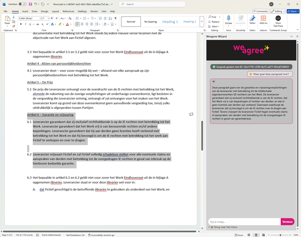Open the Paragraph dialog launcher
This screenshot has width=301, height=237.
pos(118,30)
